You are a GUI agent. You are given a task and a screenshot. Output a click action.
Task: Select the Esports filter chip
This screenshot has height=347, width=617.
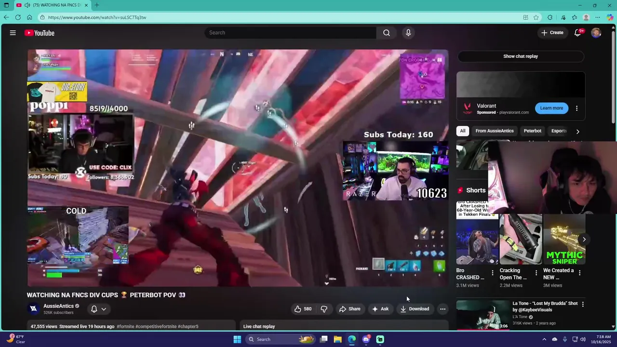pos(559,131)
